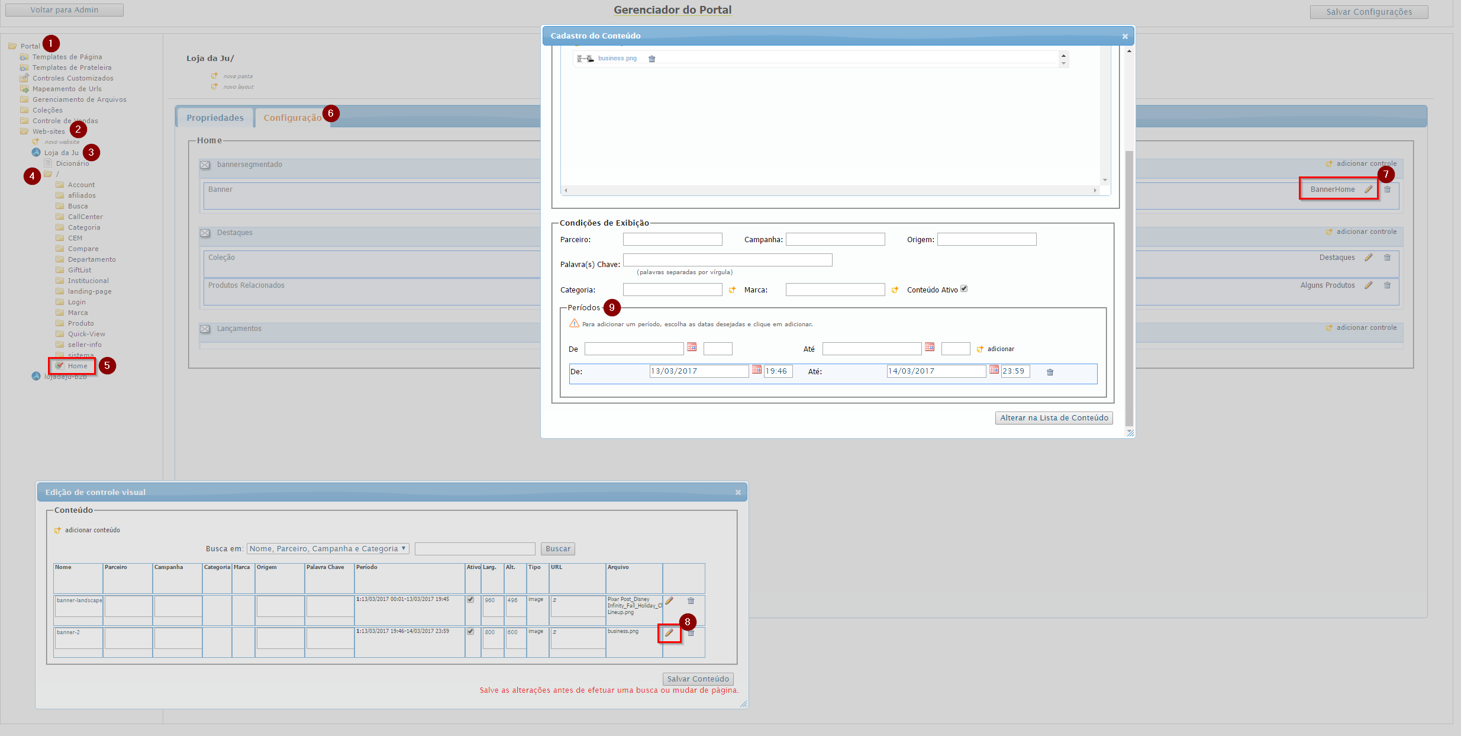The width and height of the screenshot is (1461, 736).
Task: Toggle Ativo checkbox in banner-landscape row
Action: coord(470,600)
